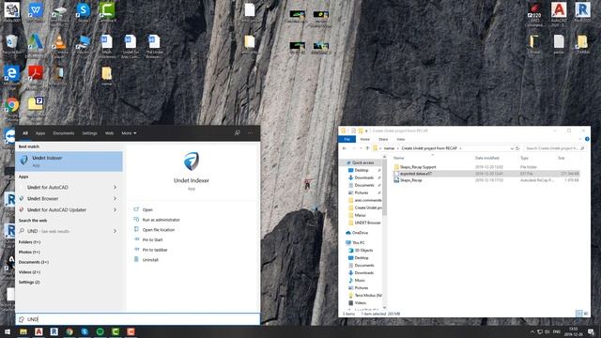
Task: Select Undet Browser app result
Action: point(42,198)
